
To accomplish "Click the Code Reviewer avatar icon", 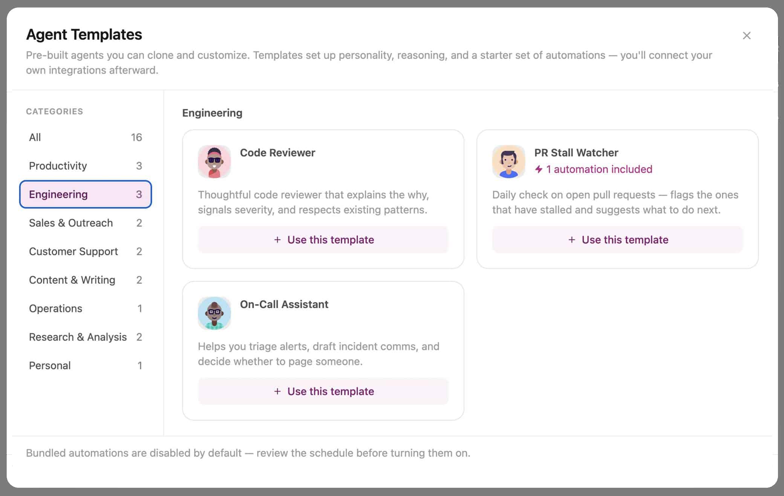I will 214,162.
